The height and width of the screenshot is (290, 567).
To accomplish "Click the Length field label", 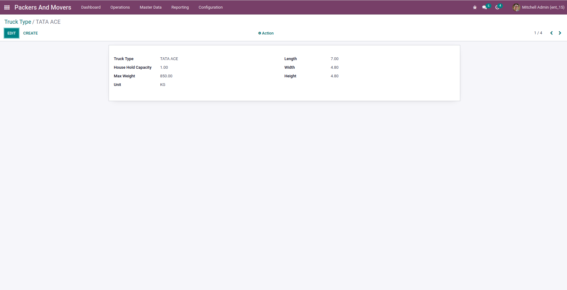I will point(291,59).
